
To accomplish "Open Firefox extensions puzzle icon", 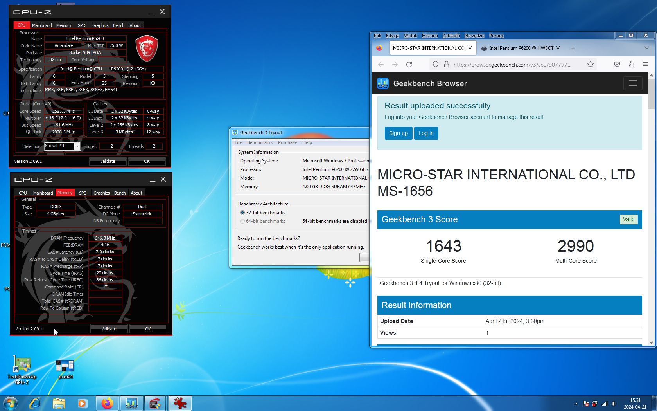I will tap(631, 65).
